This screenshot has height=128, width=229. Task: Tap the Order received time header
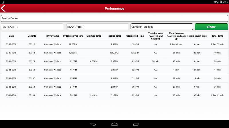click(73, 36)
